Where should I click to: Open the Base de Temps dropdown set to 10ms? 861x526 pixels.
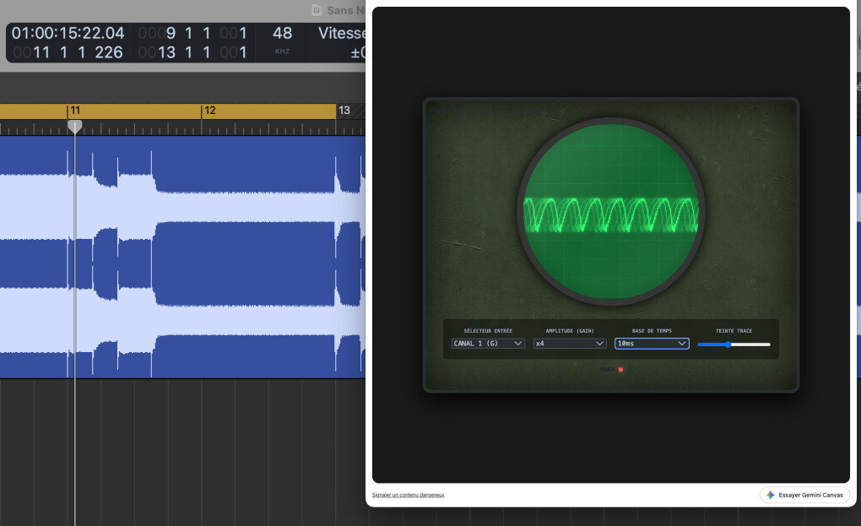652,344
